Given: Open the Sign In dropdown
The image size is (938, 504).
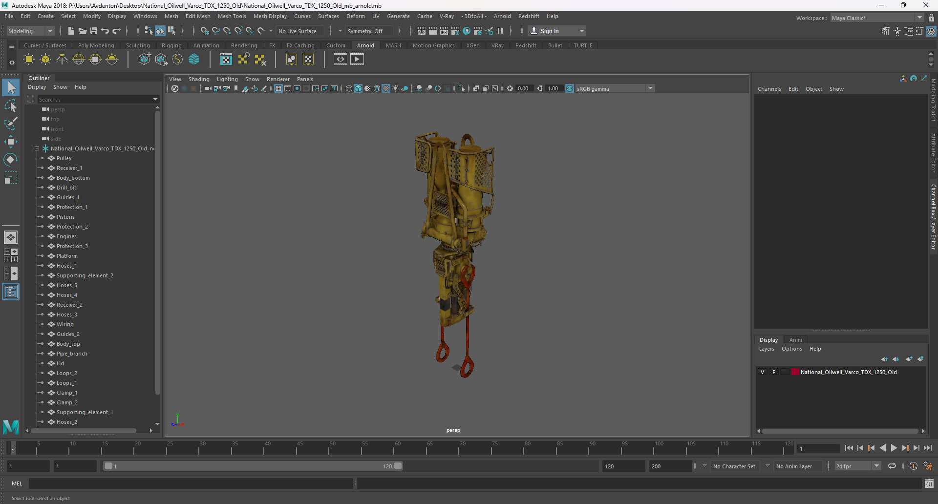Looking at the screenshot, I should (557, 31).
